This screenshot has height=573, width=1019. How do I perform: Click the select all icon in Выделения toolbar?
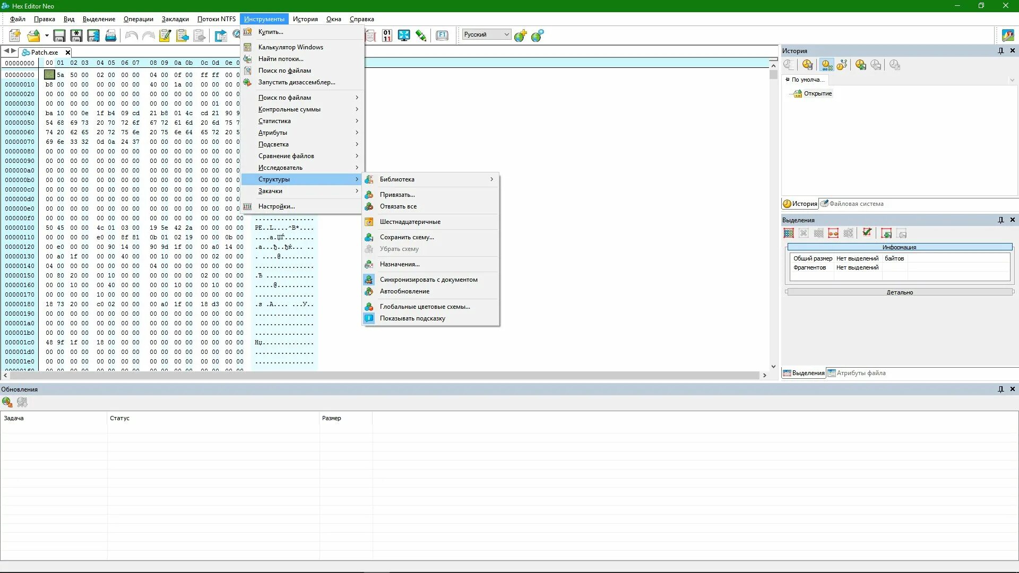(x=789, y=233)
